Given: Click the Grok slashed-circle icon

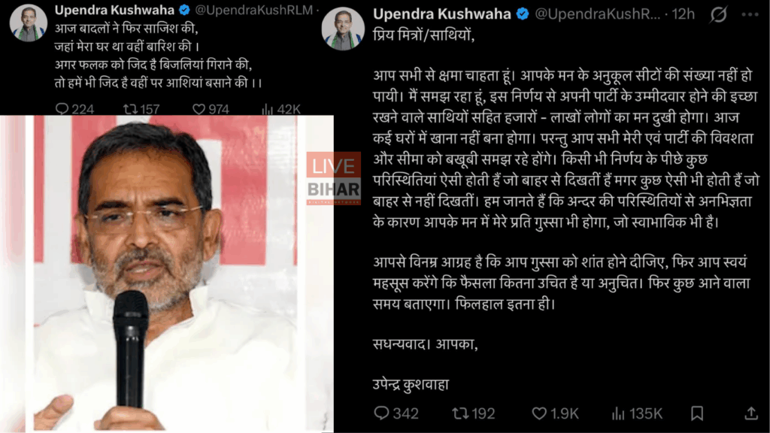Looking at the screenshot, I should [x=718, y=15].
